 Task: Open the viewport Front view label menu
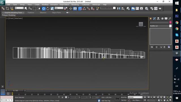(11, 18)
